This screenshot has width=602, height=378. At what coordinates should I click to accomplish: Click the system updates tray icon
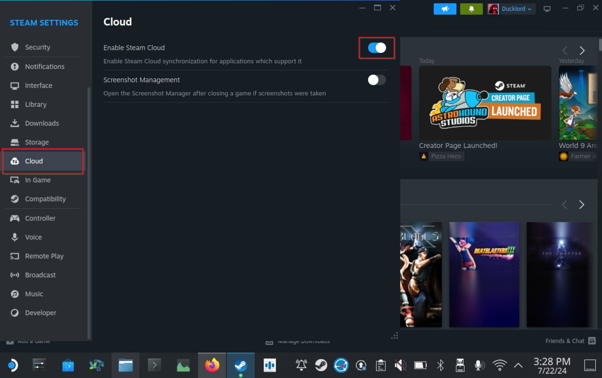[x=361, y=365]
